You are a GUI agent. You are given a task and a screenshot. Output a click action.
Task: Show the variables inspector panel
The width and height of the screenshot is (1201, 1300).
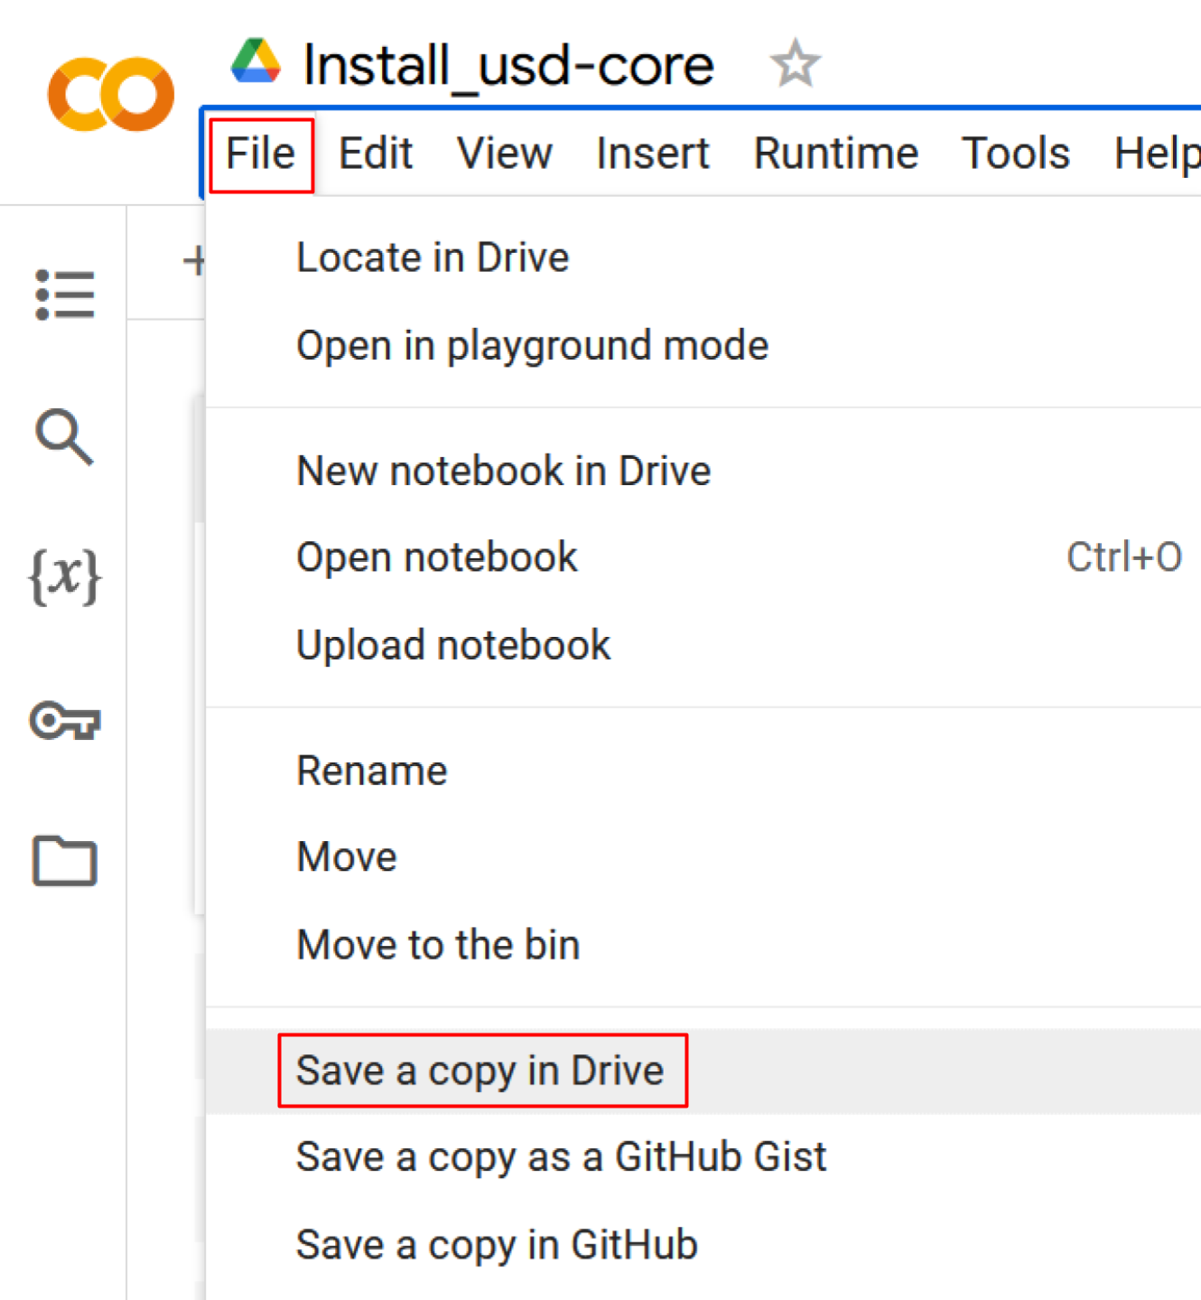pos(65,577)
